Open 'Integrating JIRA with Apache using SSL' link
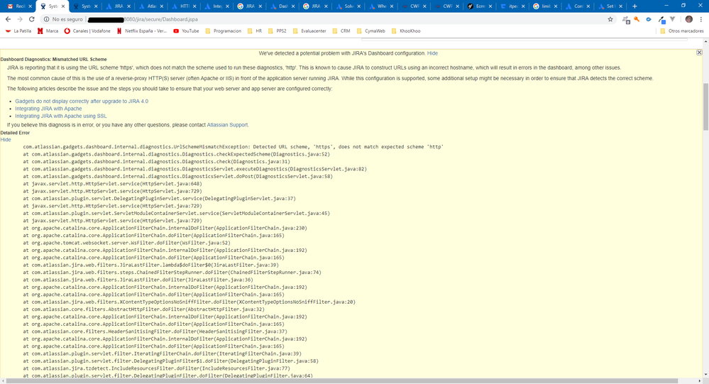This screenshot has width=709, height=384. [x=60, y=116]
